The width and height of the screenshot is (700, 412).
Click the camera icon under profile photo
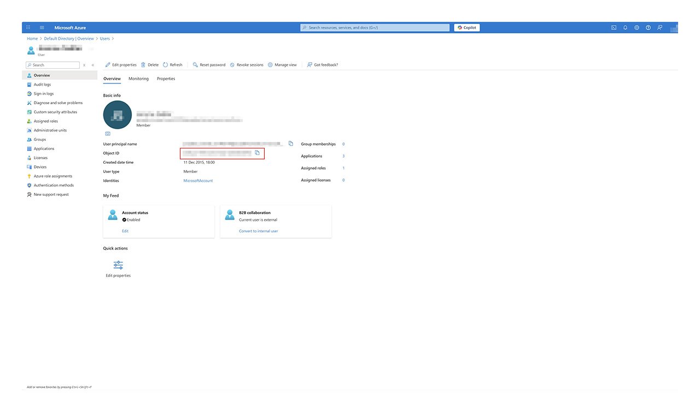(108, 134)
